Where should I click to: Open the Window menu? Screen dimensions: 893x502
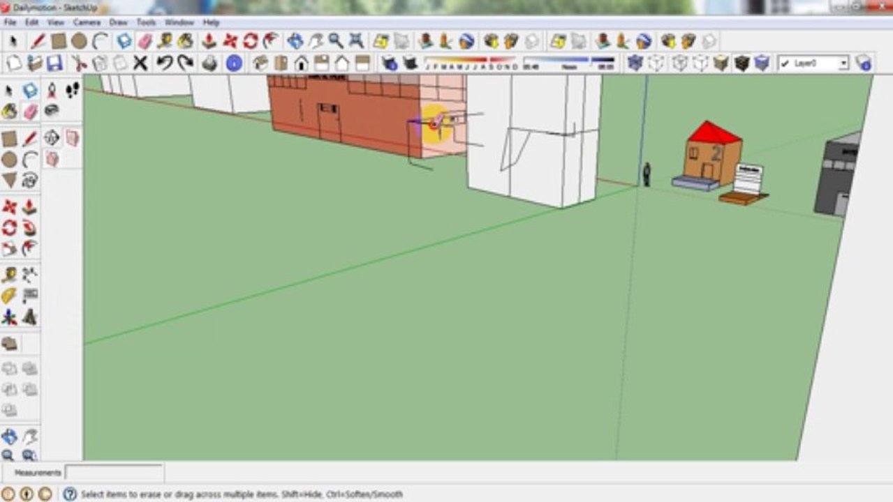click(x=179, y=22)
